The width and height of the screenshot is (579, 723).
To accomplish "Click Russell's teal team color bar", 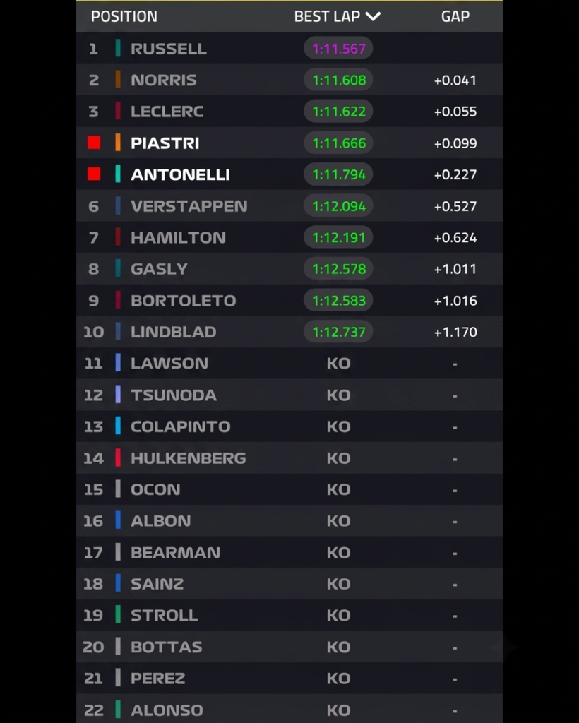I will pos(118,48).
